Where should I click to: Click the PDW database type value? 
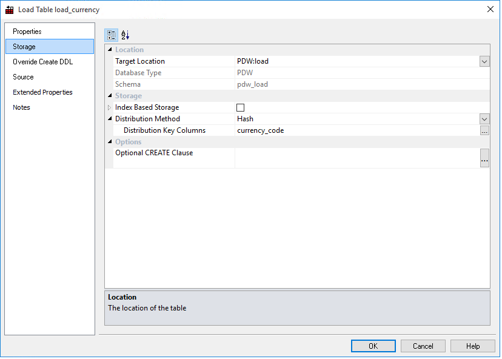[245, 73]
